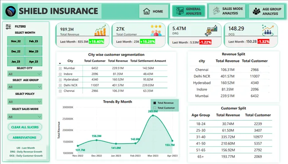
Task: Select Total Revenue in trends legend
Action: pyautogui.click(x=163, y=103)
